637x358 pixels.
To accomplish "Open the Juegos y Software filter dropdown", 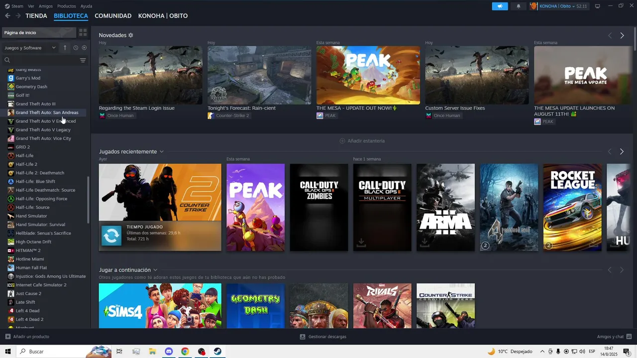I will [x=30, y=48].
